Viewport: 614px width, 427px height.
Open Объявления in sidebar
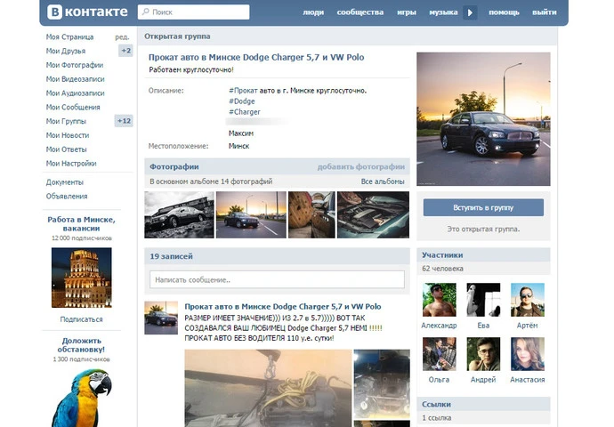coord(67,197)
